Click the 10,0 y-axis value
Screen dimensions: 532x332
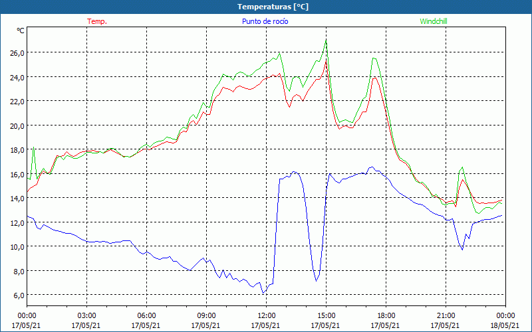[17, 246]
